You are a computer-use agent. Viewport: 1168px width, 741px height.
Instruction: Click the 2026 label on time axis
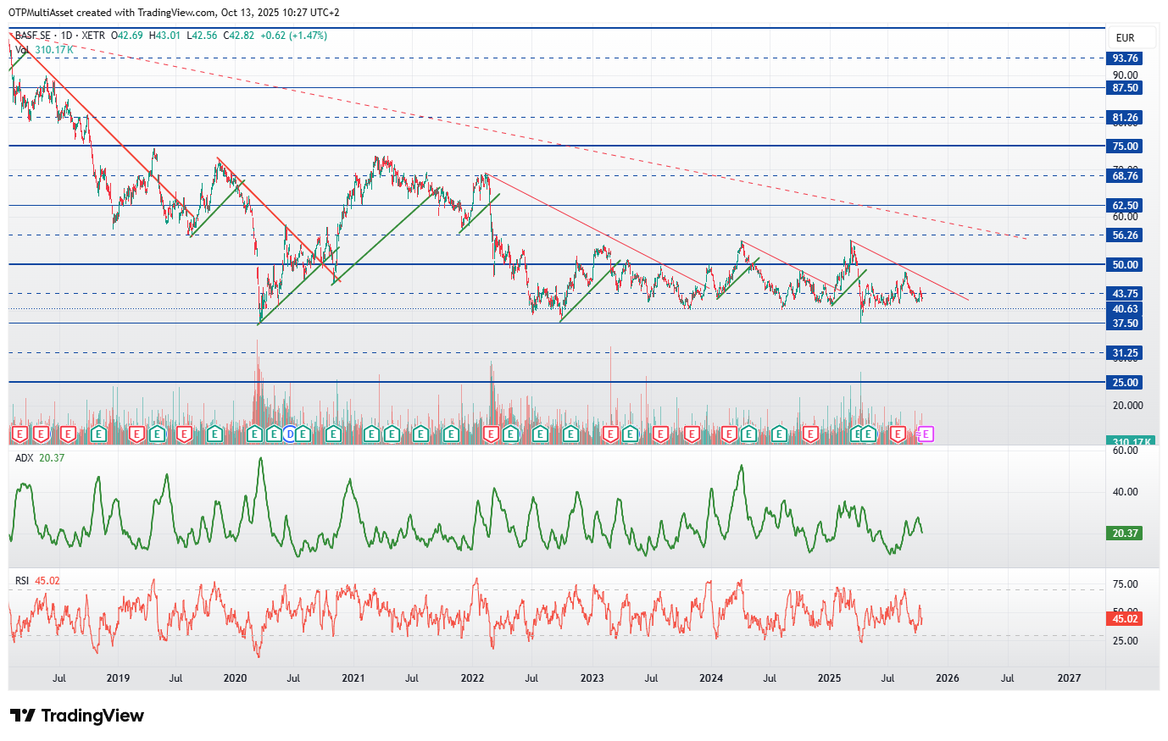click(x=948, y=678)
